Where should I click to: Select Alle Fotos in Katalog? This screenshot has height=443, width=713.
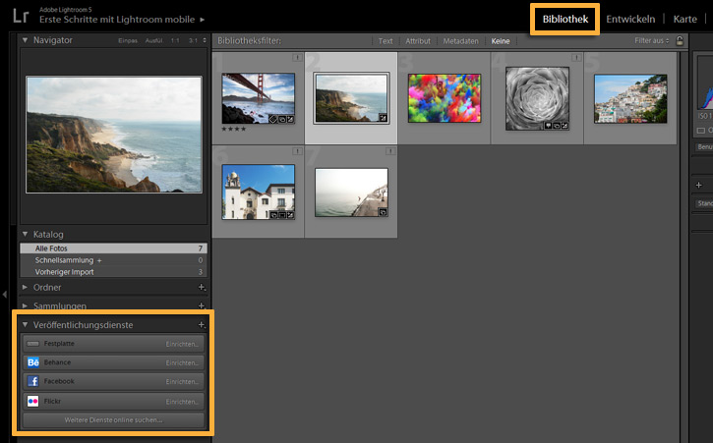pyautogui.click(x=113, y=249)
